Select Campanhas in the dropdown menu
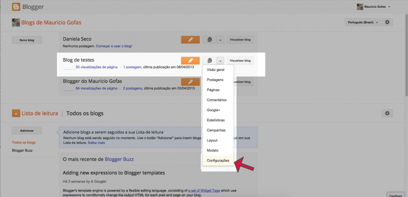Image resolution: width=408 pixels, height=197 pixels. [218, 130]
